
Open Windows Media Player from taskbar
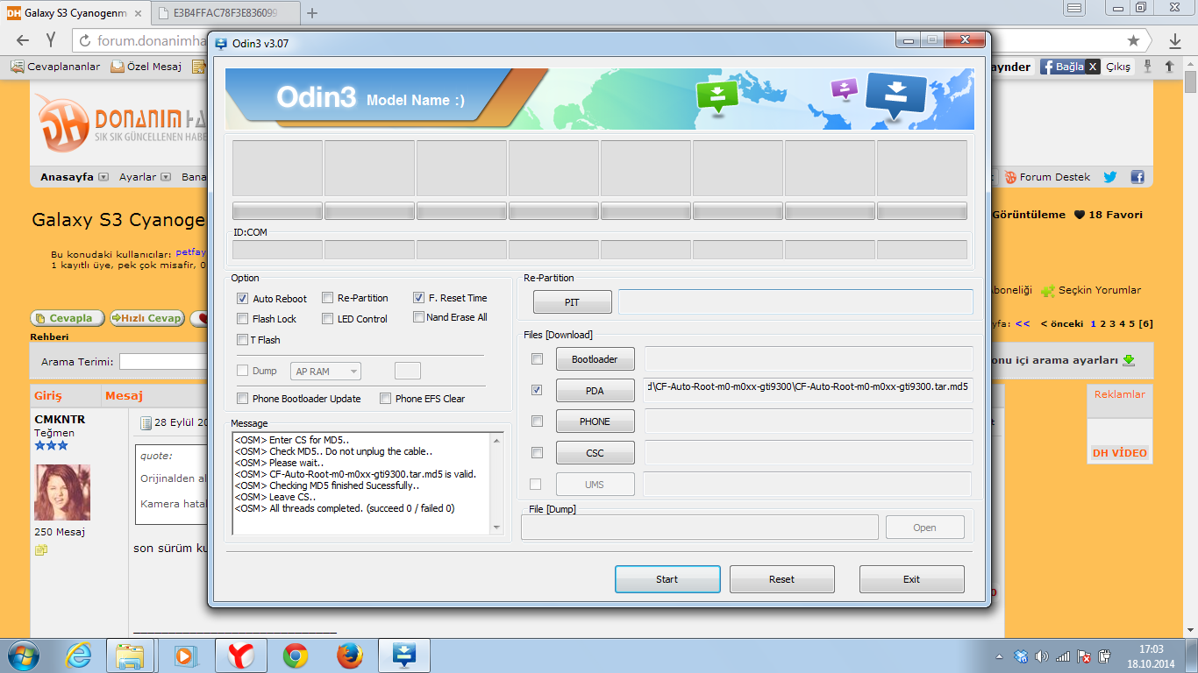(184, 655)
